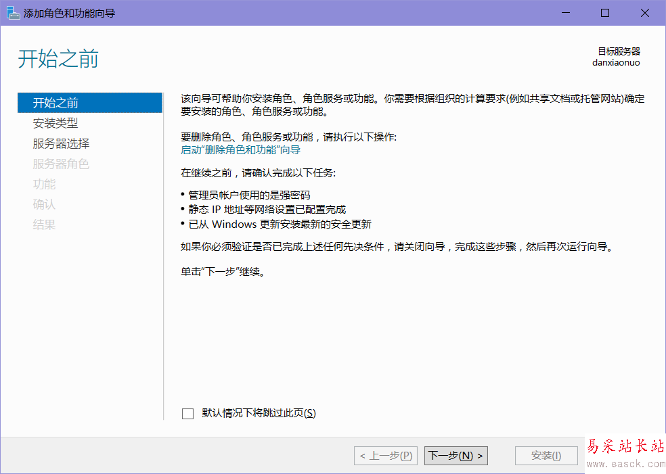This screenshot has width=666, height=474.
Task: Select the 服务器角色 step
Action: coord(61,164)
